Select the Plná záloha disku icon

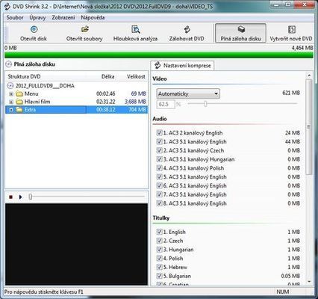[241, 29]
